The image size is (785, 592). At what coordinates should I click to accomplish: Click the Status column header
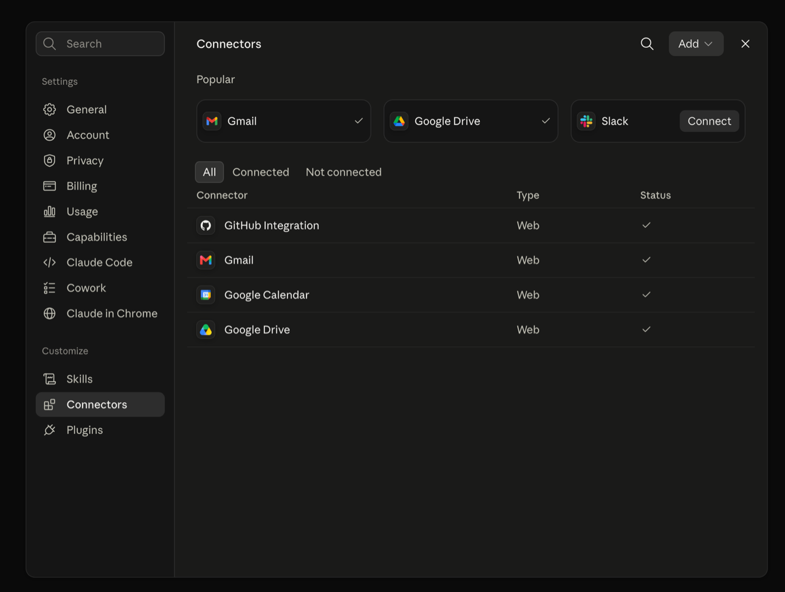[x=655, y=195]
